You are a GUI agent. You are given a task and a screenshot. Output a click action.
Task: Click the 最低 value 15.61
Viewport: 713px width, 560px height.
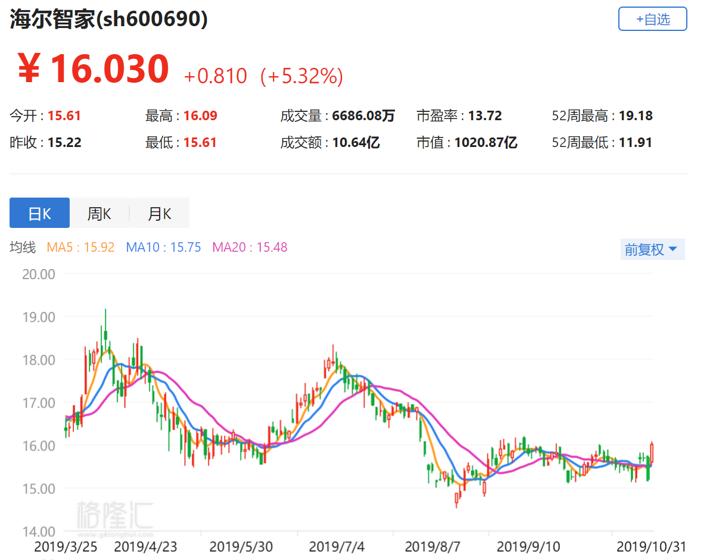(200, 143)
